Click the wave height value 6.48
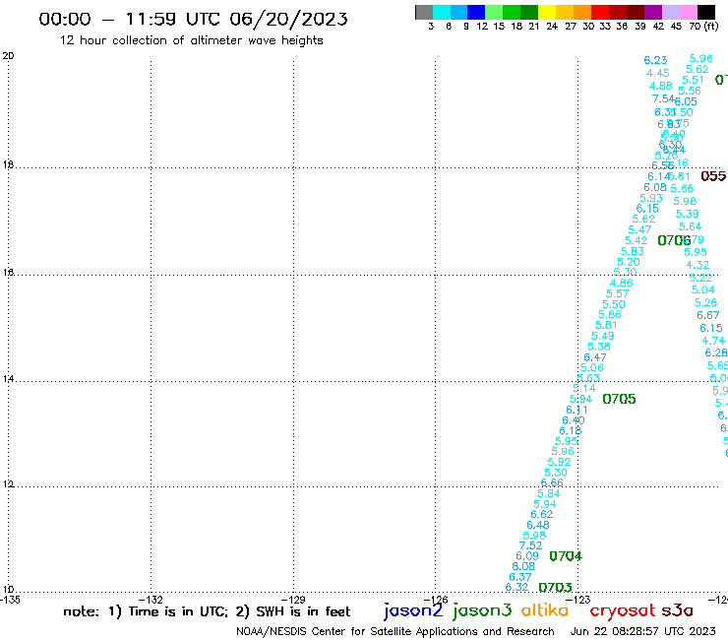 (538, 525)
